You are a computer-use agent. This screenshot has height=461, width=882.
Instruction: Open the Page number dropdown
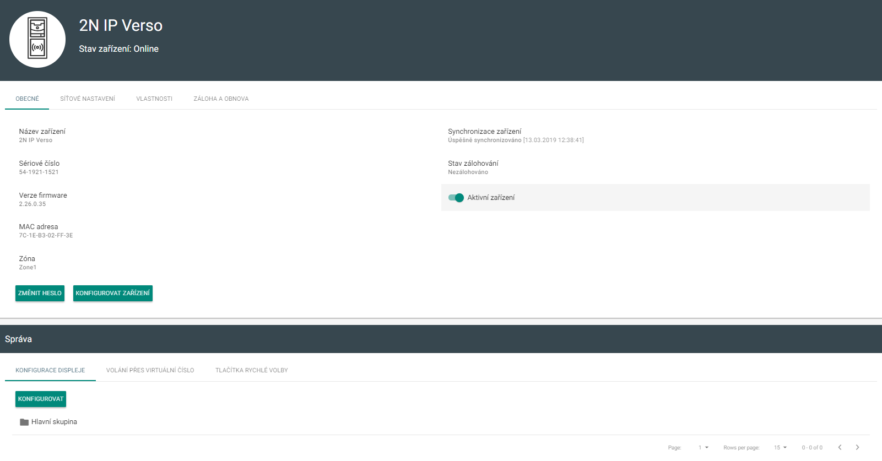[x=704, y=447]
